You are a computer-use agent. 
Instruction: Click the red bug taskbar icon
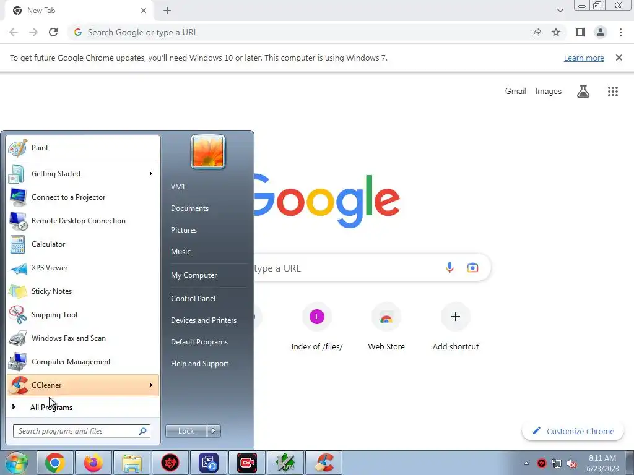pyautogui.click(x=170, y=463)
